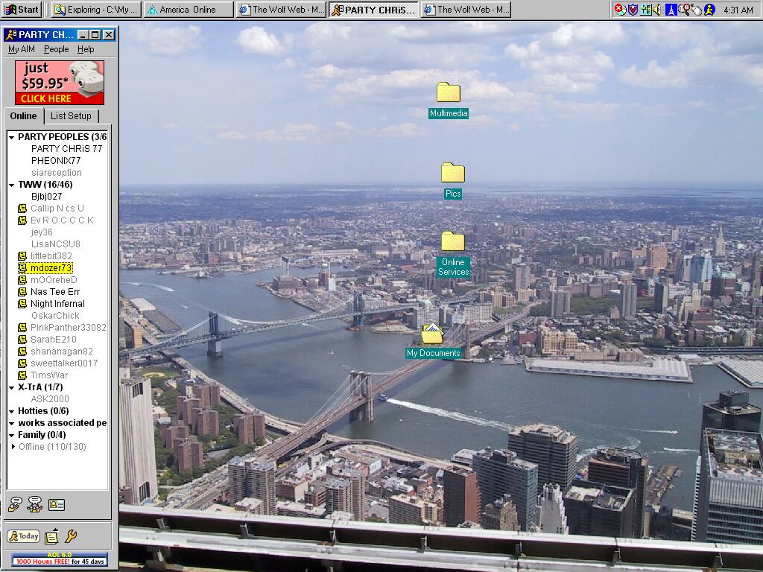Open the Multimedia desktop folder
Screen dimensions: 763x572
(449, 93)
